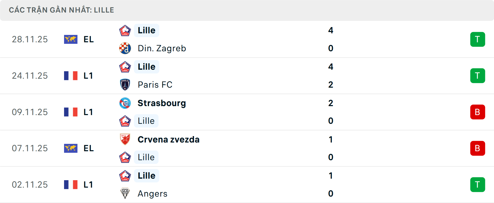Screen dimensions: 494x203
Task: Click green T badge for Angers match
Action: click(x=478, y=185)
